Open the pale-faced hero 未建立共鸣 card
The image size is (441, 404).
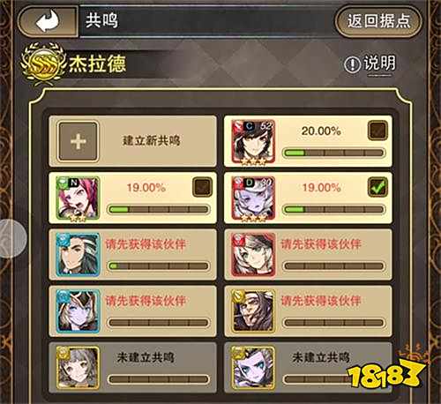click(x=308, y=368)
